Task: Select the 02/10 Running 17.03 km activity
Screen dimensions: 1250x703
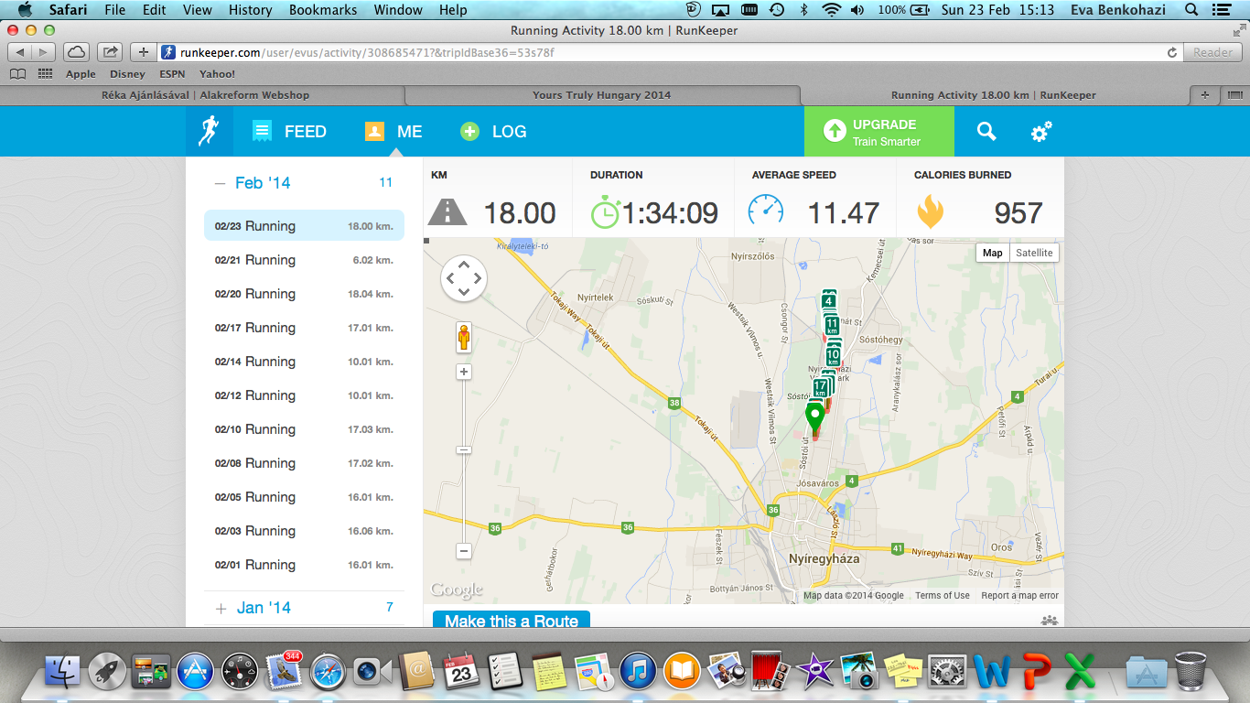Action: click(x=304, y=429)
